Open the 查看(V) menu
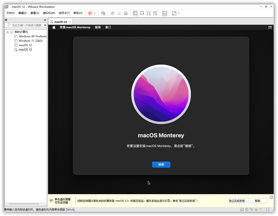 (x=35, y=13)
